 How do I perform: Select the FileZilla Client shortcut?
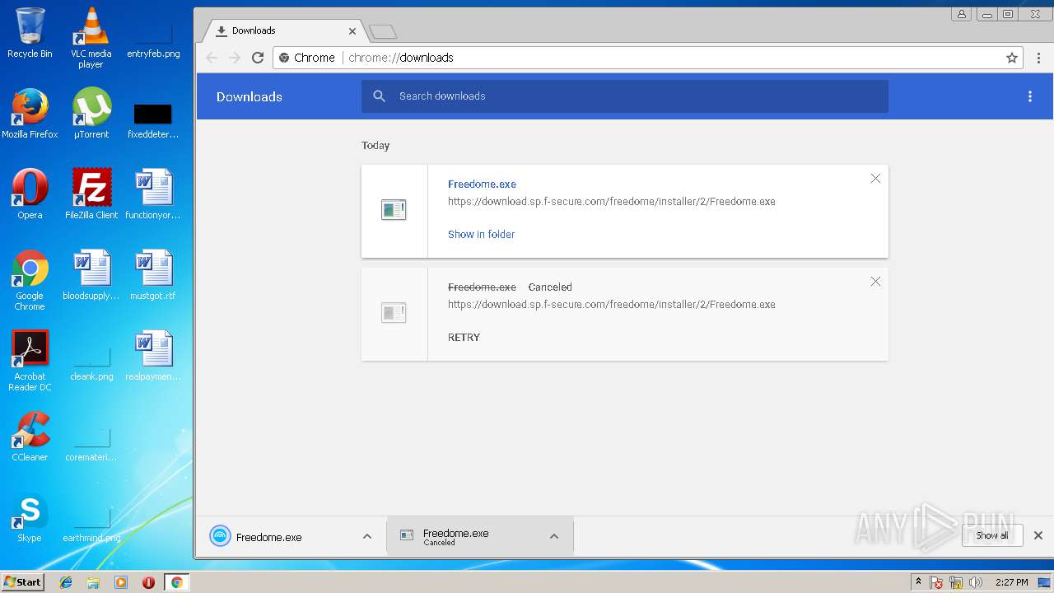(91, 194)
